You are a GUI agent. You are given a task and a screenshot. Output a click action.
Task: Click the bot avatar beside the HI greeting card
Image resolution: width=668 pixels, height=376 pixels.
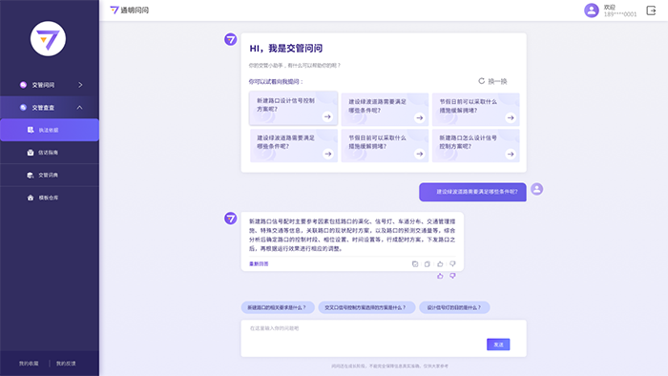point(231,39)
